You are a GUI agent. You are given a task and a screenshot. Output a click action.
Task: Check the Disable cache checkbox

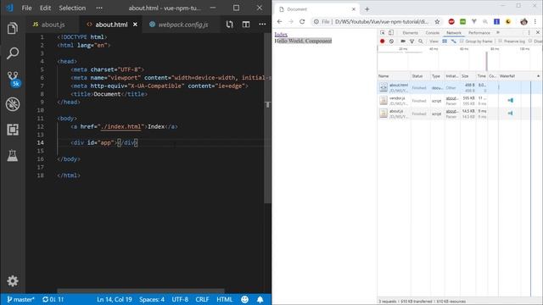[530, 42]
